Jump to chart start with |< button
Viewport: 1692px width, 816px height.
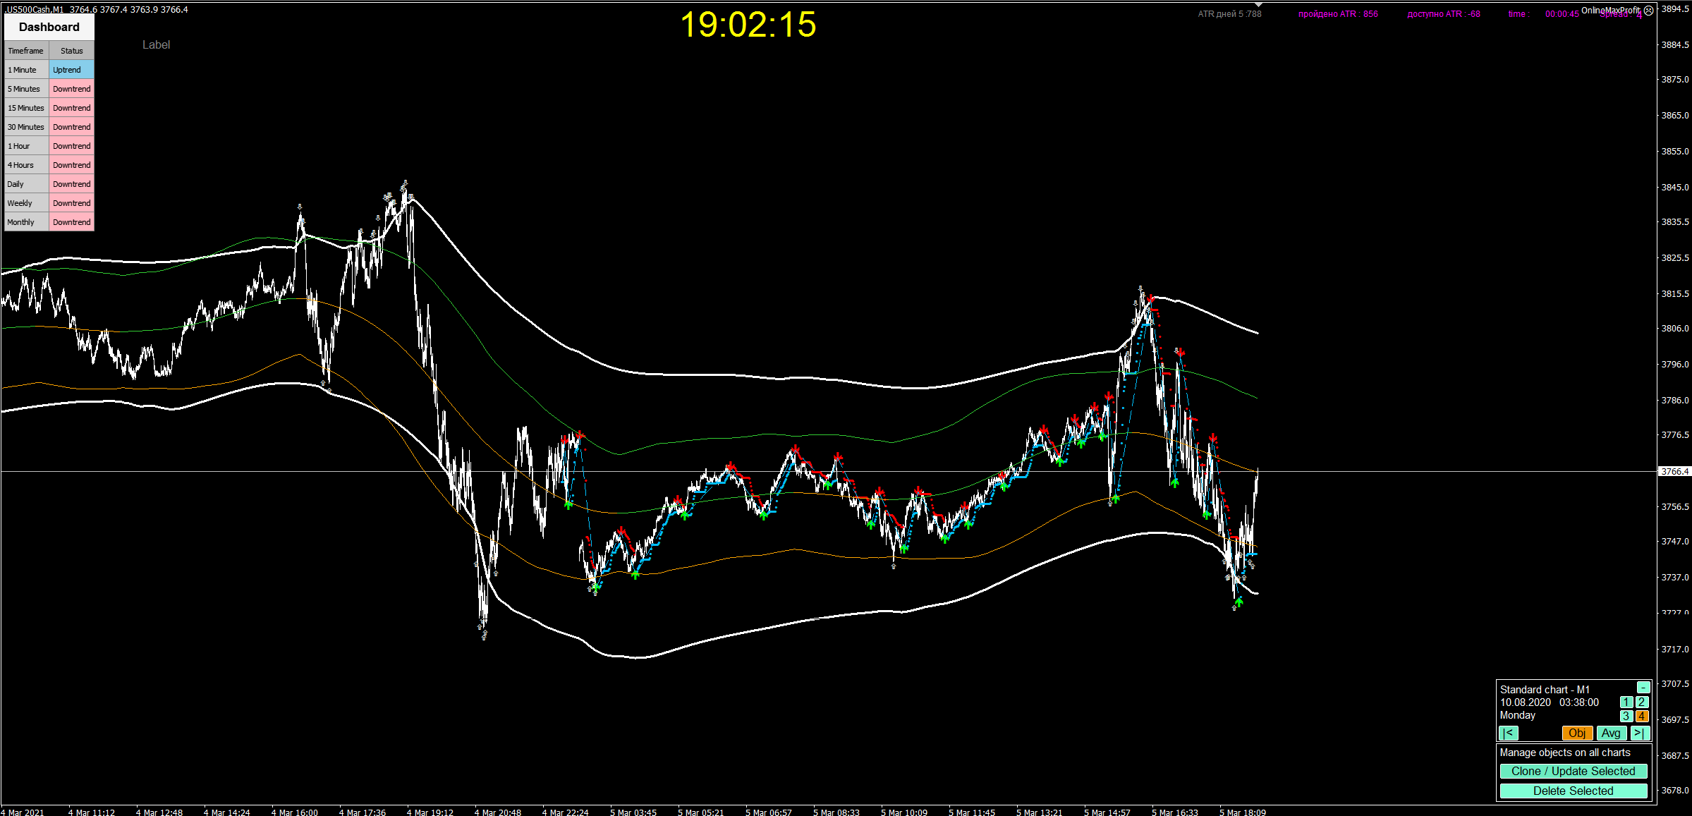[1509, 733]
